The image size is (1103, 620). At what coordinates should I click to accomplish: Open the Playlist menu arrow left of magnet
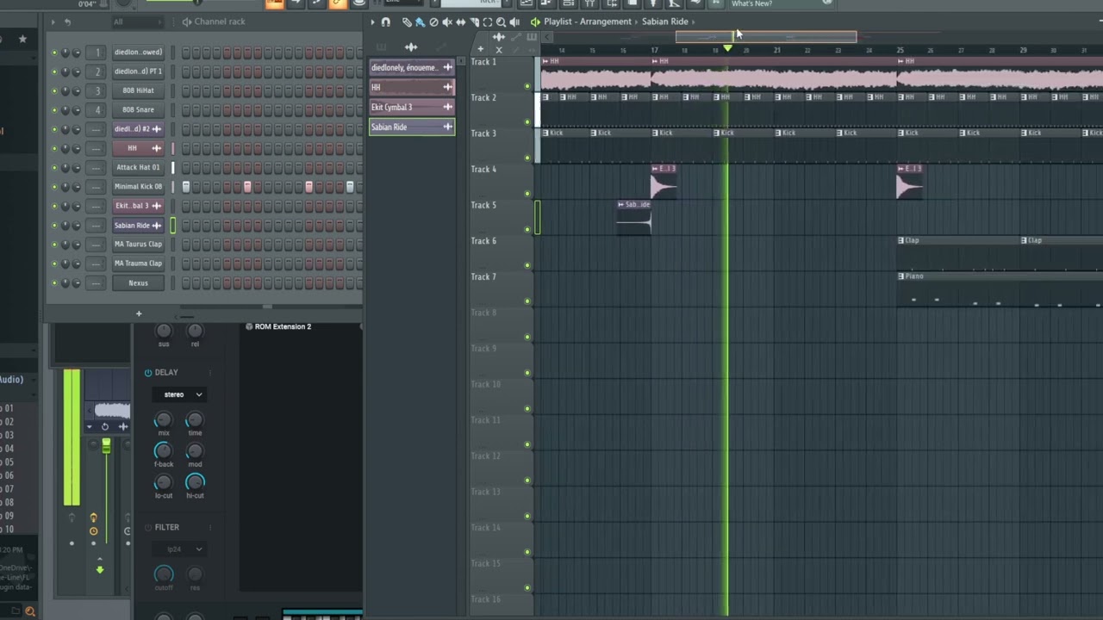coord(372,22)
